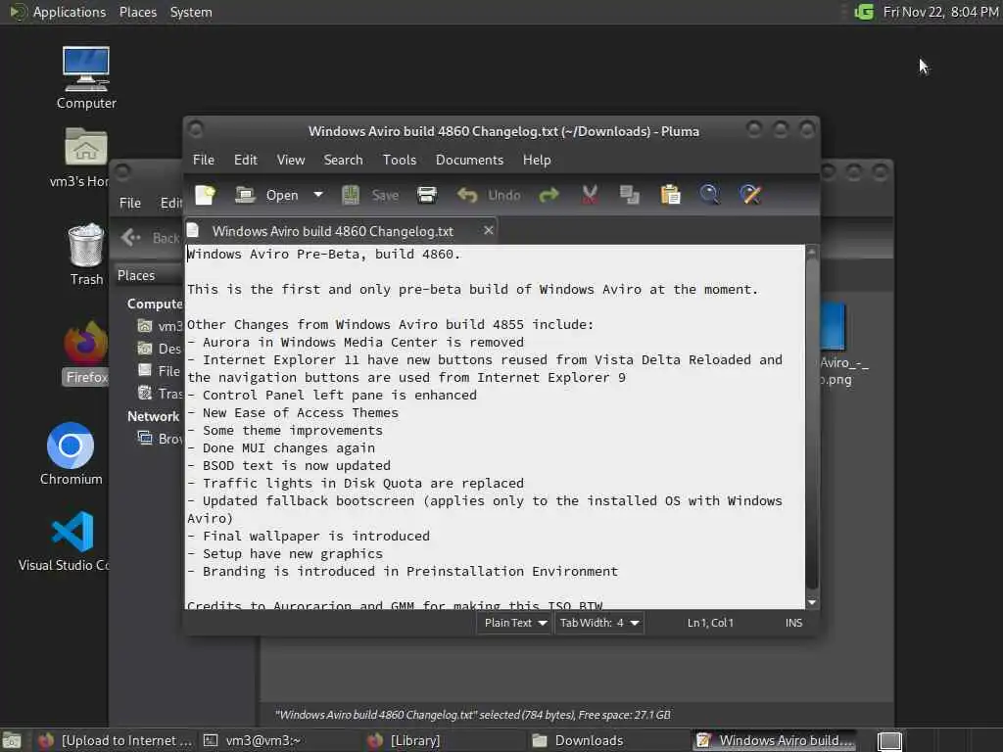
Task: Launch Firefox from the desktop
Action: pyautogui.click(x=86, y=353)
